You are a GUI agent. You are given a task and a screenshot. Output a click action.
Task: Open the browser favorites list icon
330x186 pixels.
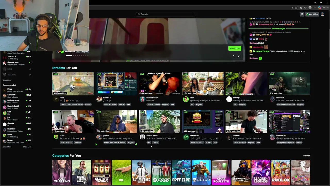click(x=306, y=8)
